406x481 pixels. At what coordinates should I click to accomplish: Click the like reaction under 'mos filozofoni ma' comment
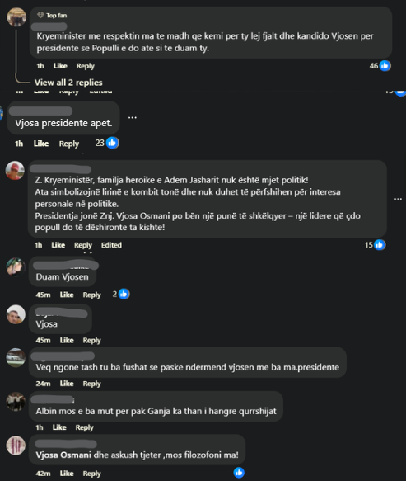(239, 473)
